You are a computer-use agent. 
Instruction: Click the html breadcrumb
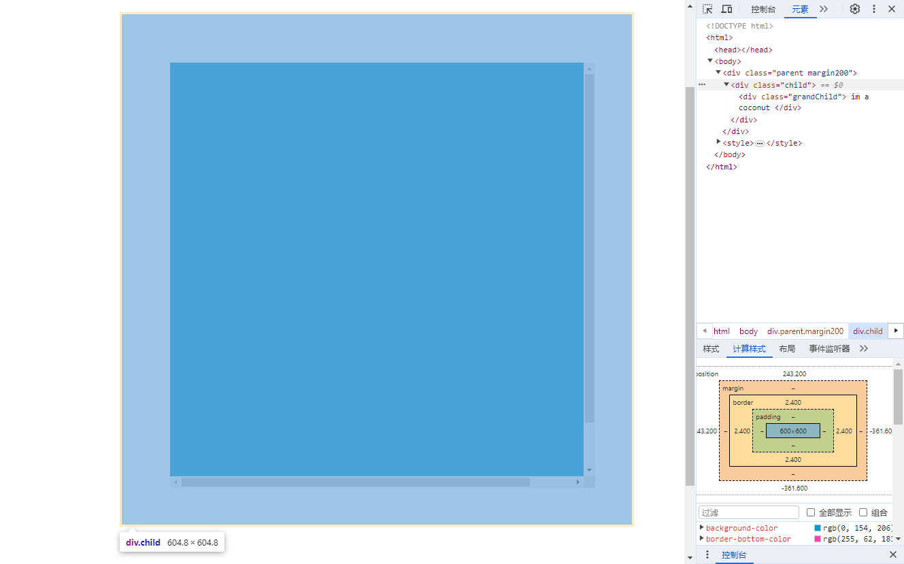click(722, 331)
